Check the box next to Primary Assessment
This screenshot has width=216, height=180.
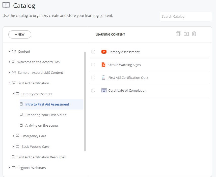point(93,52)
